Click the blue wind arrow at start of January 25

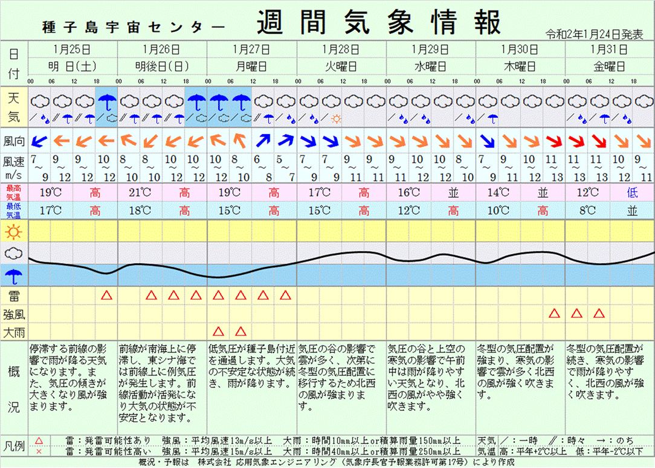pyautogui.click(x=39, y=141)
